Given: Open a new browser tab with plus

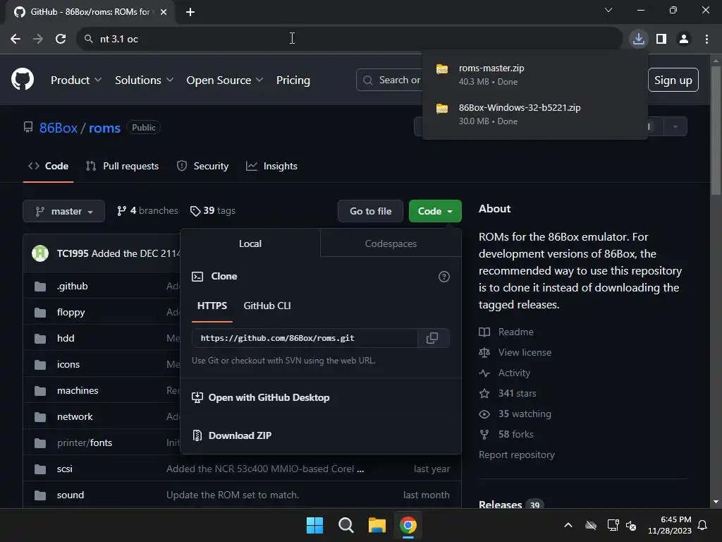Looking at the screenshot, I should pyautogui.click(x=190, y=12).
